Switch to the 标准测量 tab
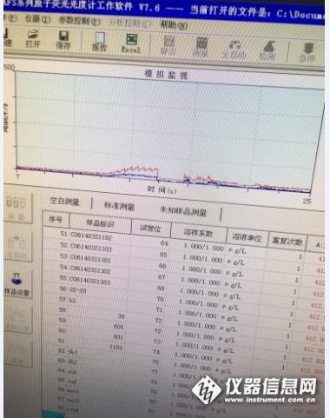 [119, 206]
